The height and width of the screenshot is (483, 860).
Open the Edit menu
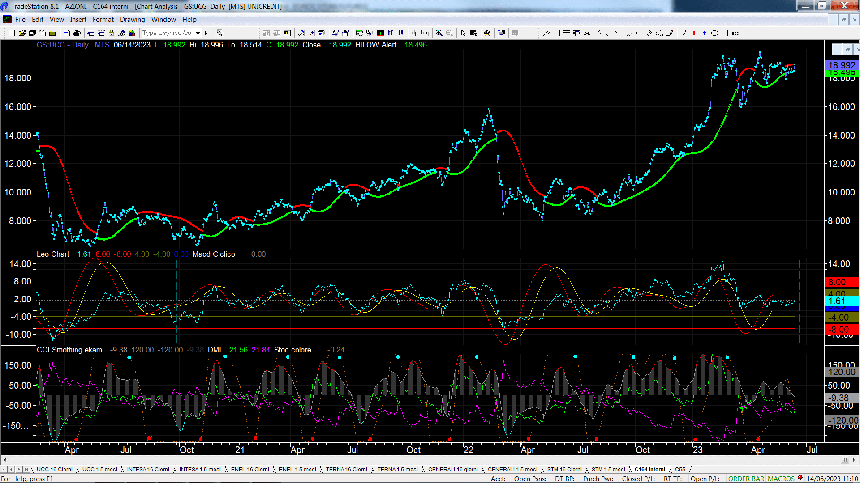[x=38, y=20]
